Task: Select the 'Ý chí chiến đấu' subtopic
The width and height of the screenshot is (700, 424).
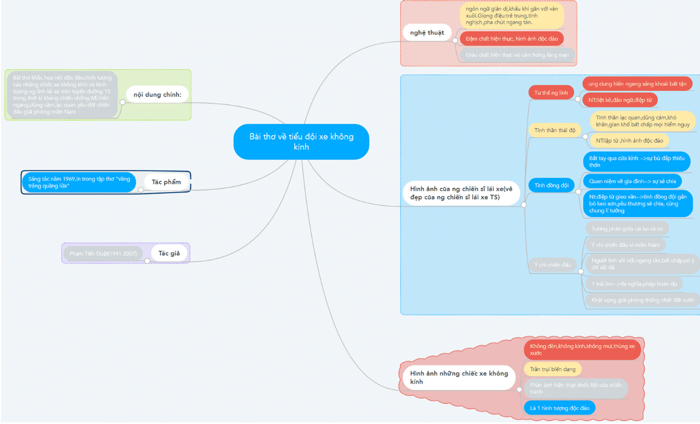Action: coord(553,265)
